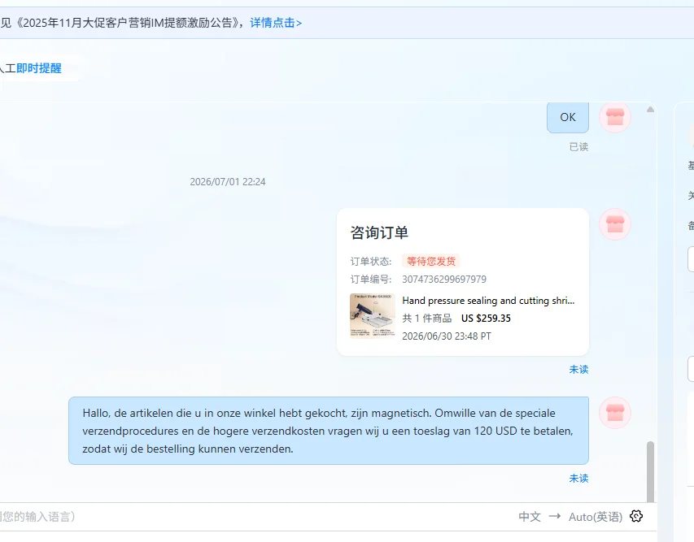Click the translation direction arrow
The width and height of the screenshot is (694, 542).
555,516
